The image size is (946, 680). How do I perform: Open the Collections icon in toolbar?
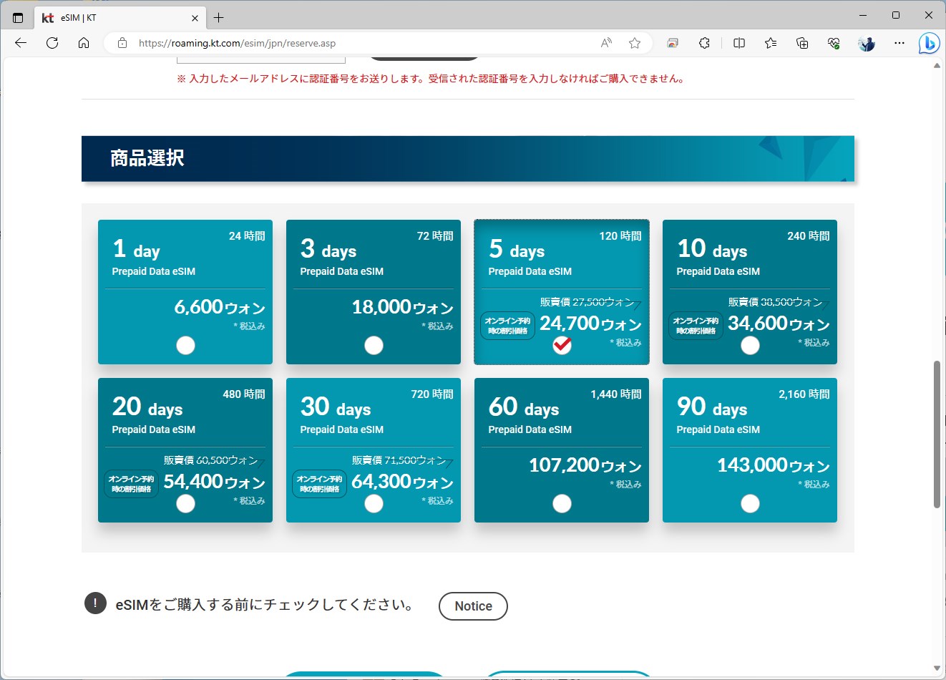pos(802,43)
